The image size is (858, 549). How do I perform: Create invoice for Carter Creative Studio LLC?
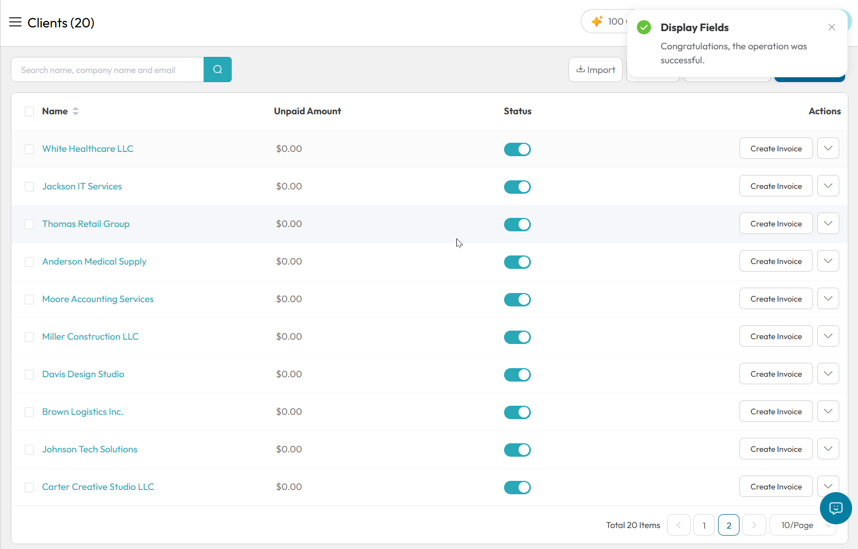776,487
